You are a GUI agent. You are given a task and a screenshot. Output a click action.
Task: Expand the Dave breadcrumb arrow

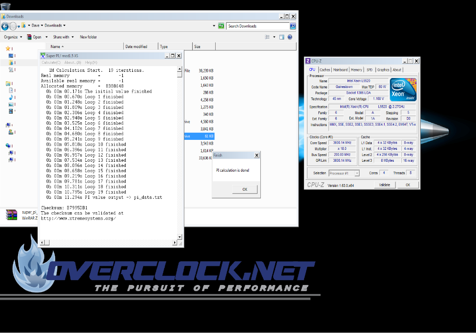tap(42, 26)
